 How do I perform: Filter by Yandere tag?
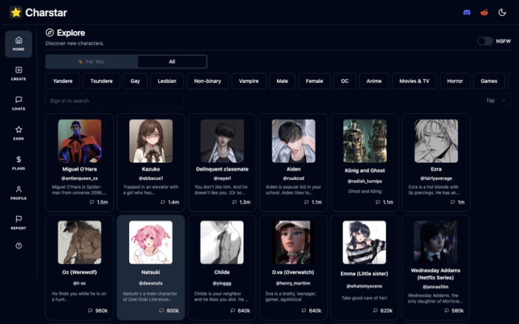click(63, 81)
